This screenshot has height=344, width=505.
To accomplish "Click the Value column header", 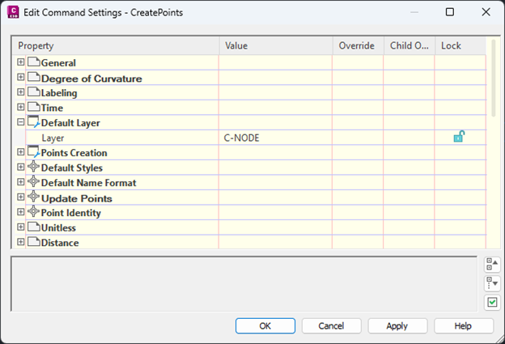I will (275, 46).
